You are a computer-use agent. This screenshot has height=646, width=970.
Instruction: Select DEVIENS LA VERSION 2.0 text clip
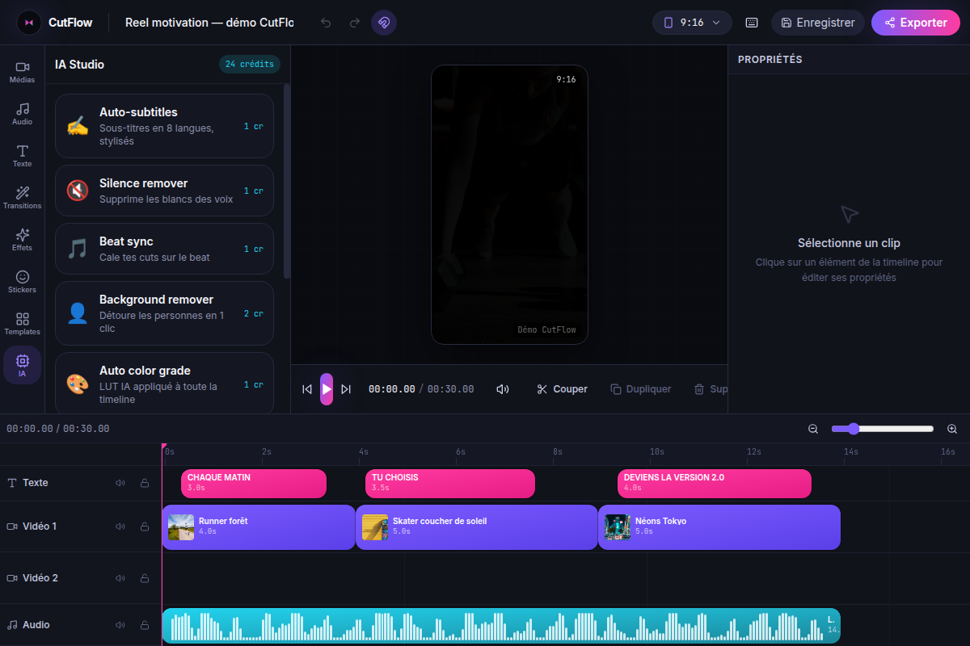(x=715, y=484)
